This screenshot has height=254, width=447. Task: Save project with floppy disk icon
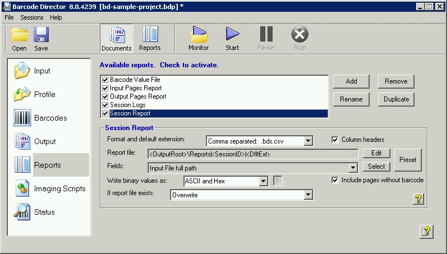[x=41, y=38]
